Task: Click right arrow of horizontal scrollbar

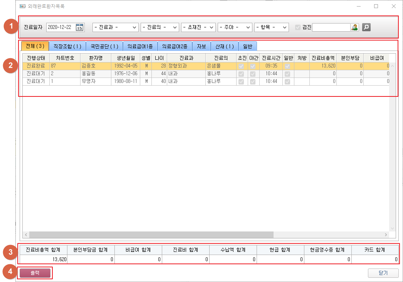Action: pos(386,235)
